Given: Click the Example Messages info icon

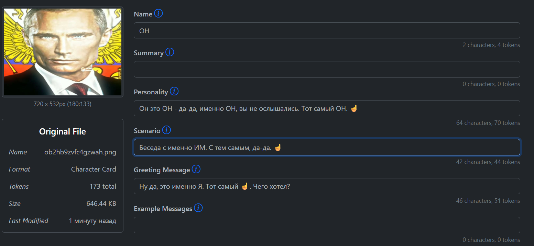Looking at the screenshot, I should 198,208.
